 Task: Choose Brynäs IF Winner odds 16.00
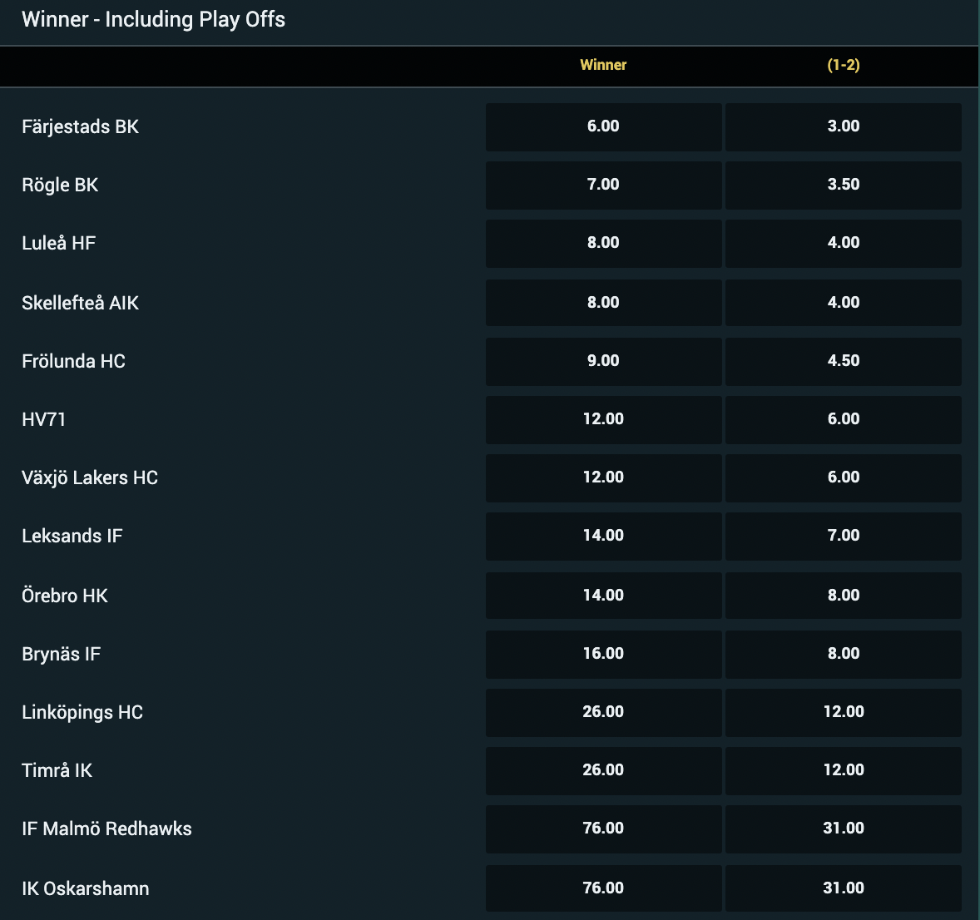click(603, 654)
